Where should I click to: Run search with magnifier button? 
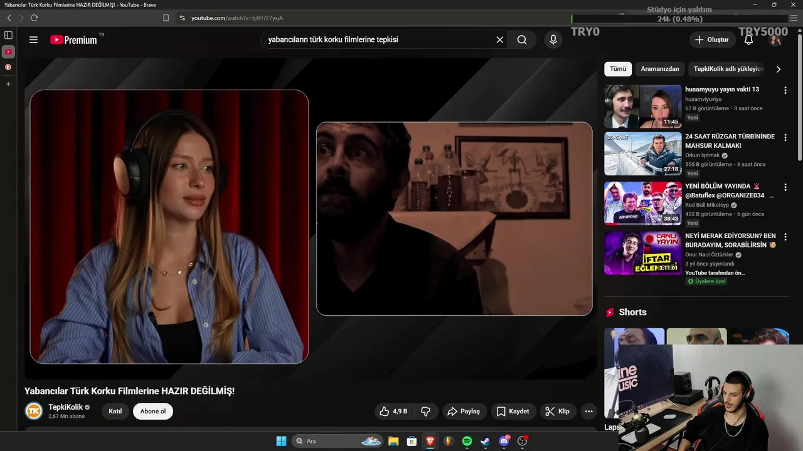point(522,39)
